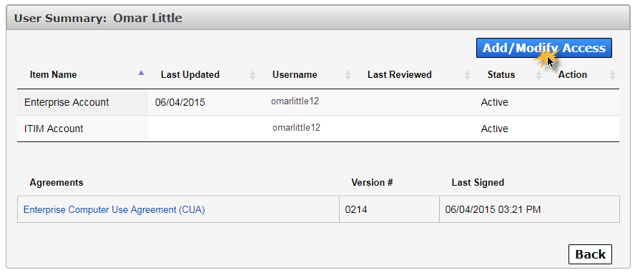Open Enterprise Computer Use Agreement link

pos(114,209)
